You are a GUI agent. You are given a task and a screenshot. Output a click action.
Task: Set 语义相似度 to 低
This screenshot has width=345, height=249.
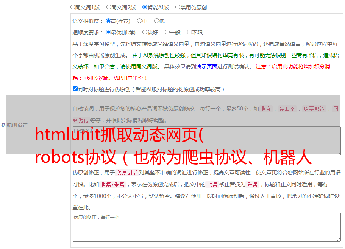(156, 21)
